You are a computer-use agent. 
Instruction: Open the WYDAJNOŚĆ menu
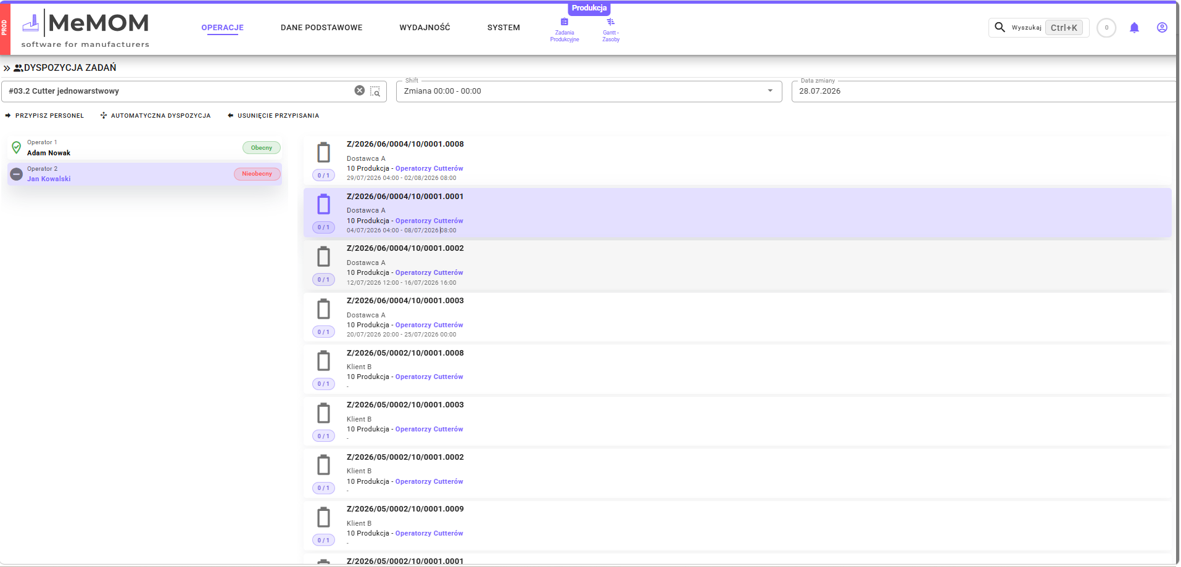click(425, 28)
